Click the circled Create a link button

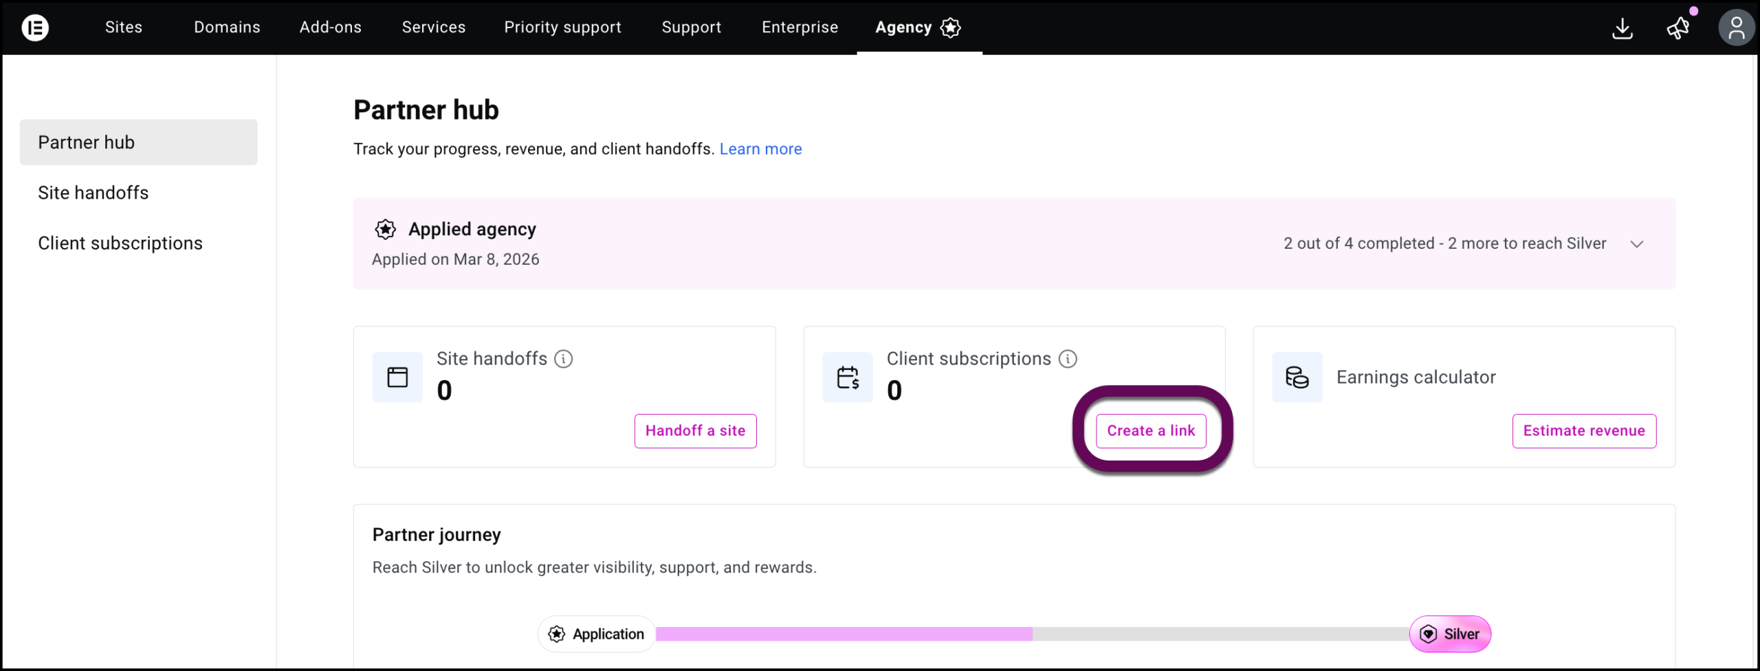point(1152,430)
